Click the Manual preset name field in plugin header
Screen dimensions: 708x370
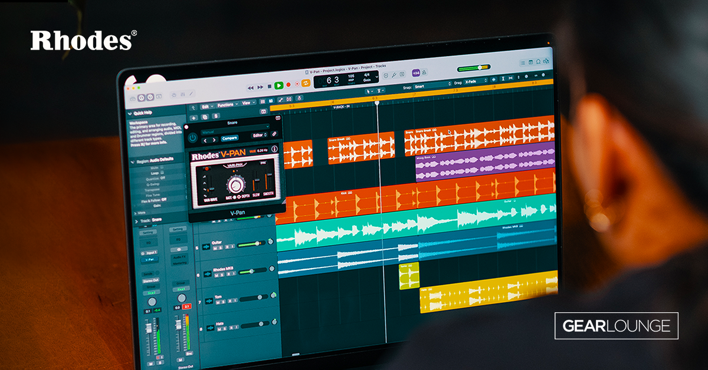[208, 131]
